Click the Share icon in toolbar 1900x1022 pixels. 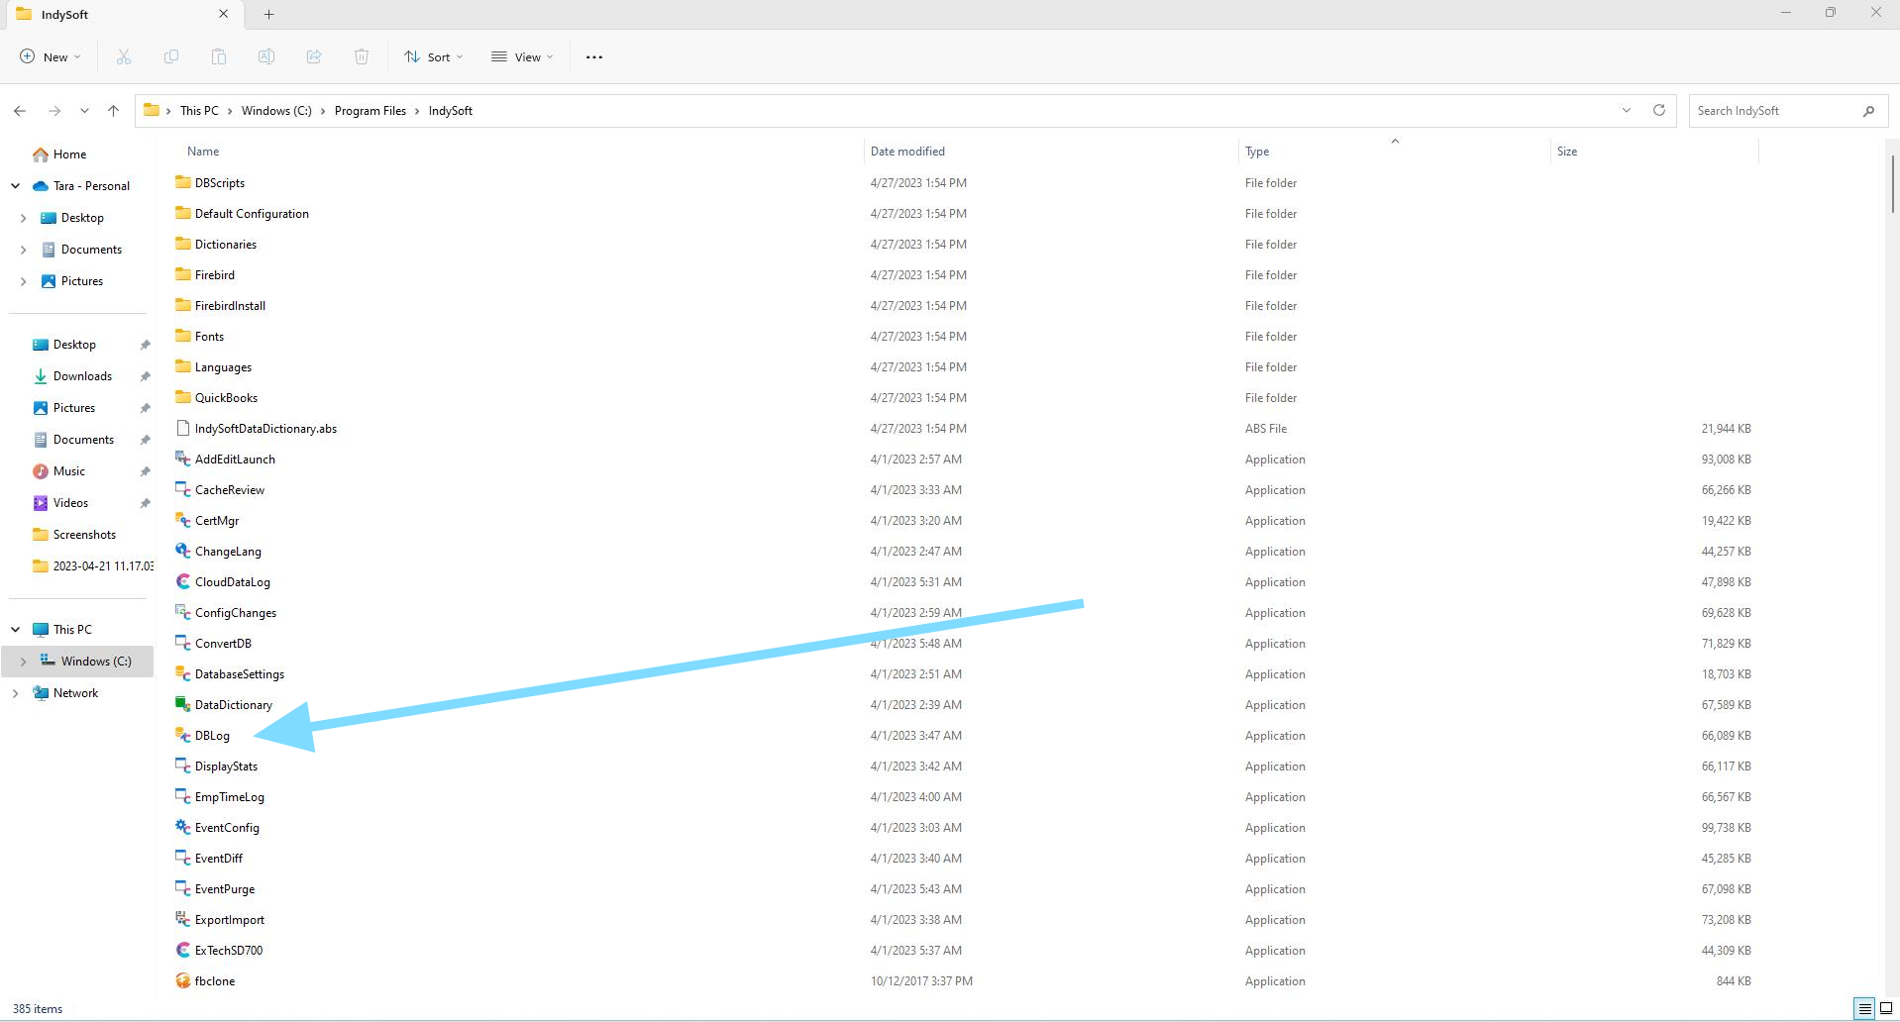314,56
